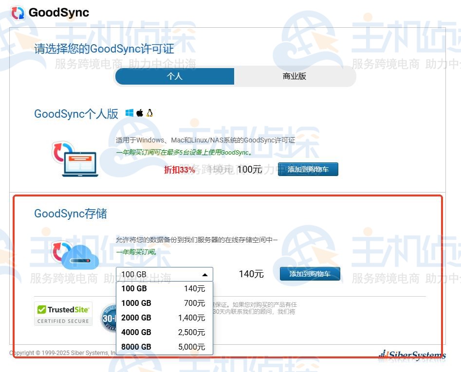Choose the 1000 GB 700元 option
The width and height of the screenshot is (461, 372).
[x=165, y=303]
